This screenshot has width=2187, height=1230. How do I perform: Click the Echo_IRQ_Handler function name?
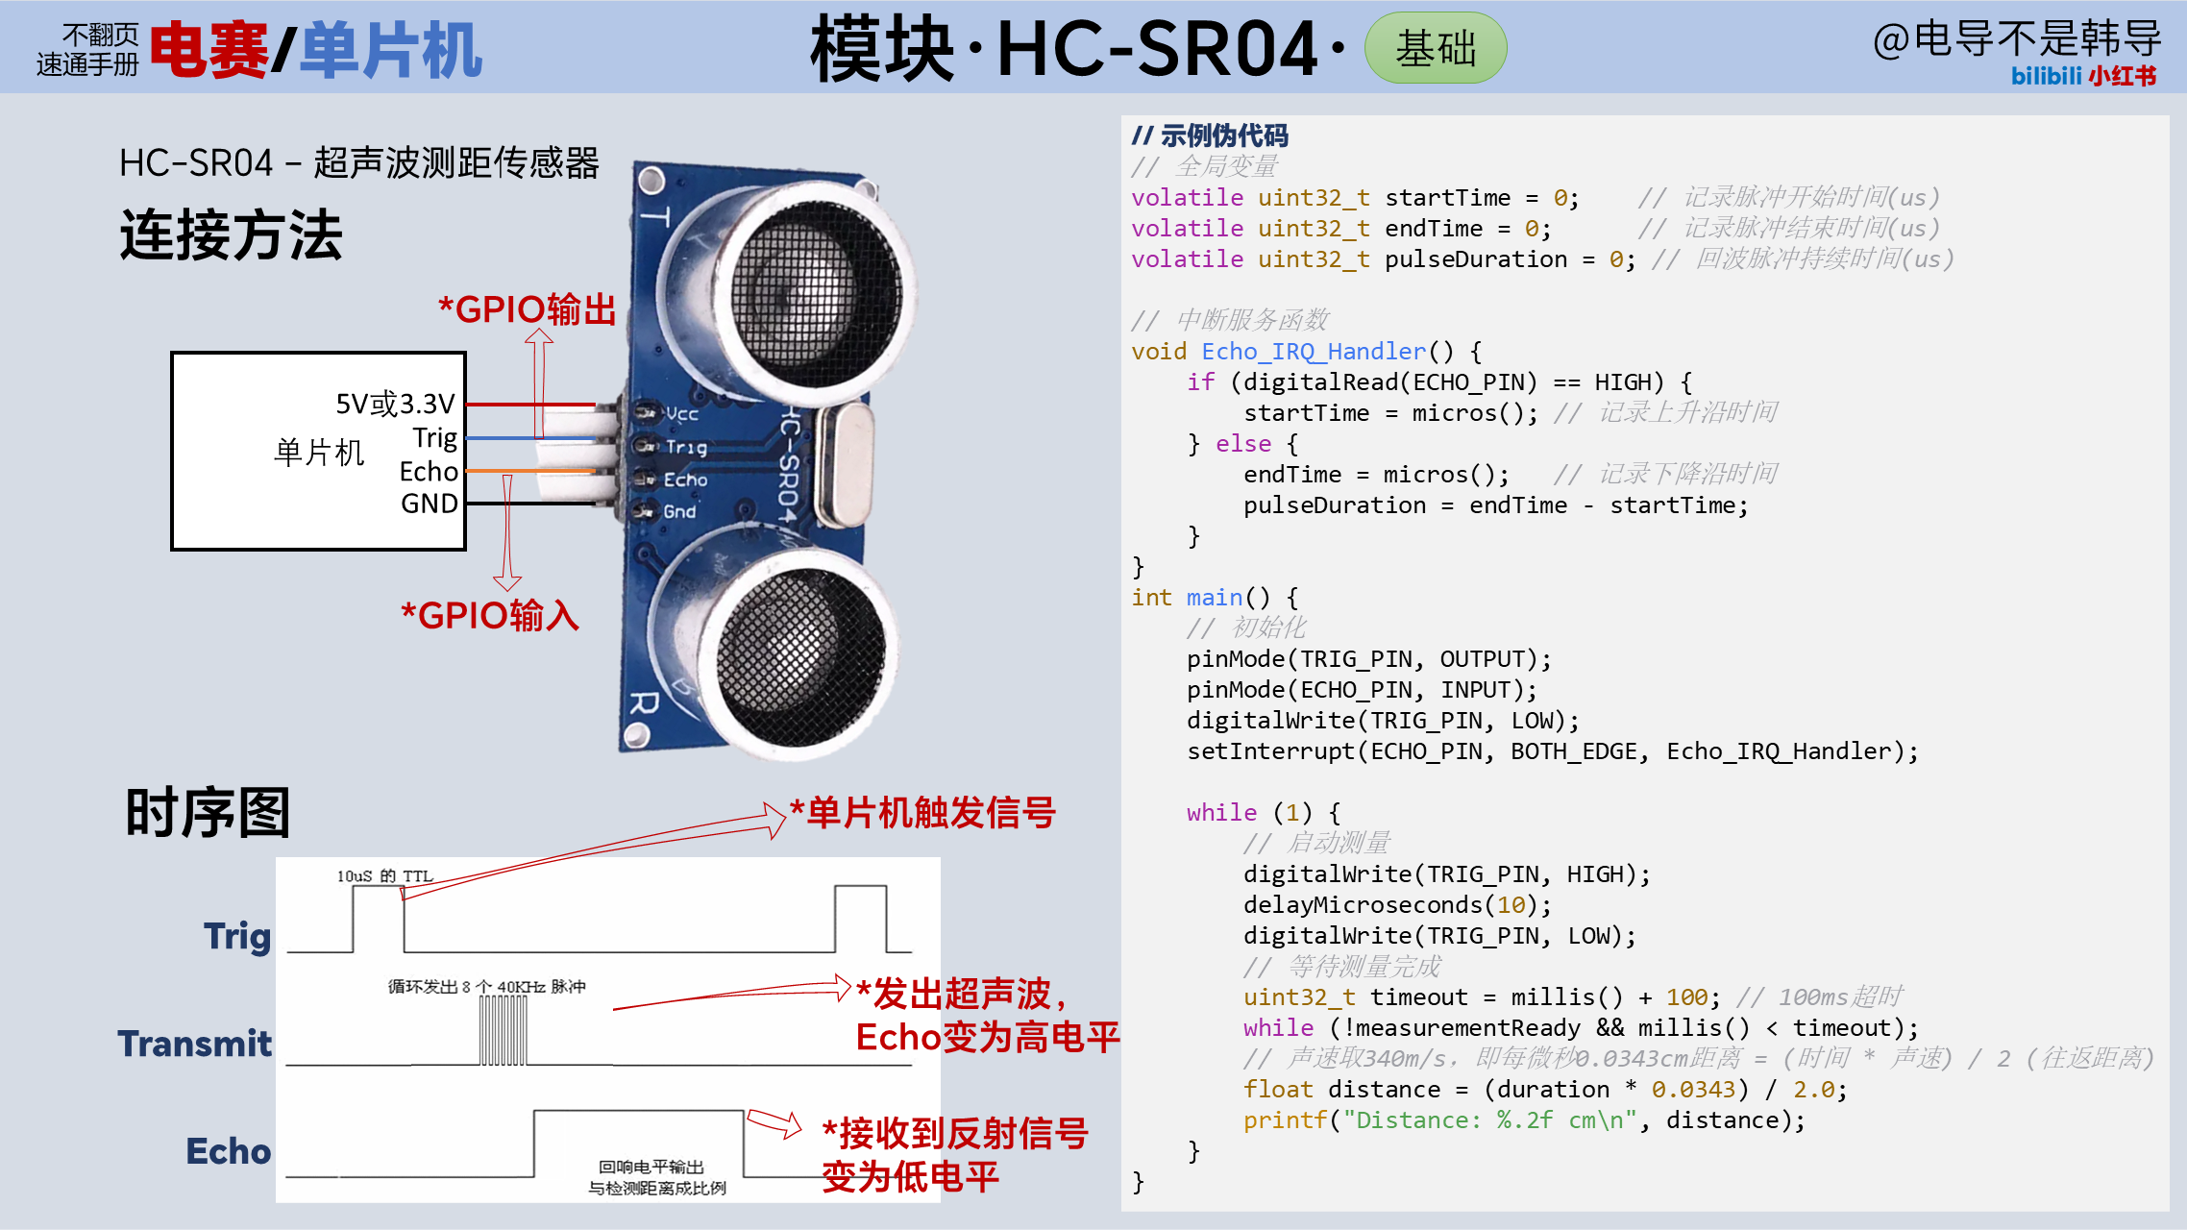coord(1314,351)
